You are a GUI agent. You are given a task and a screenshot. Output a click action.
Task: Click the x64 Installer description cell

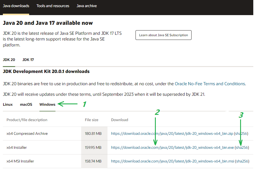tap(42, 147)
